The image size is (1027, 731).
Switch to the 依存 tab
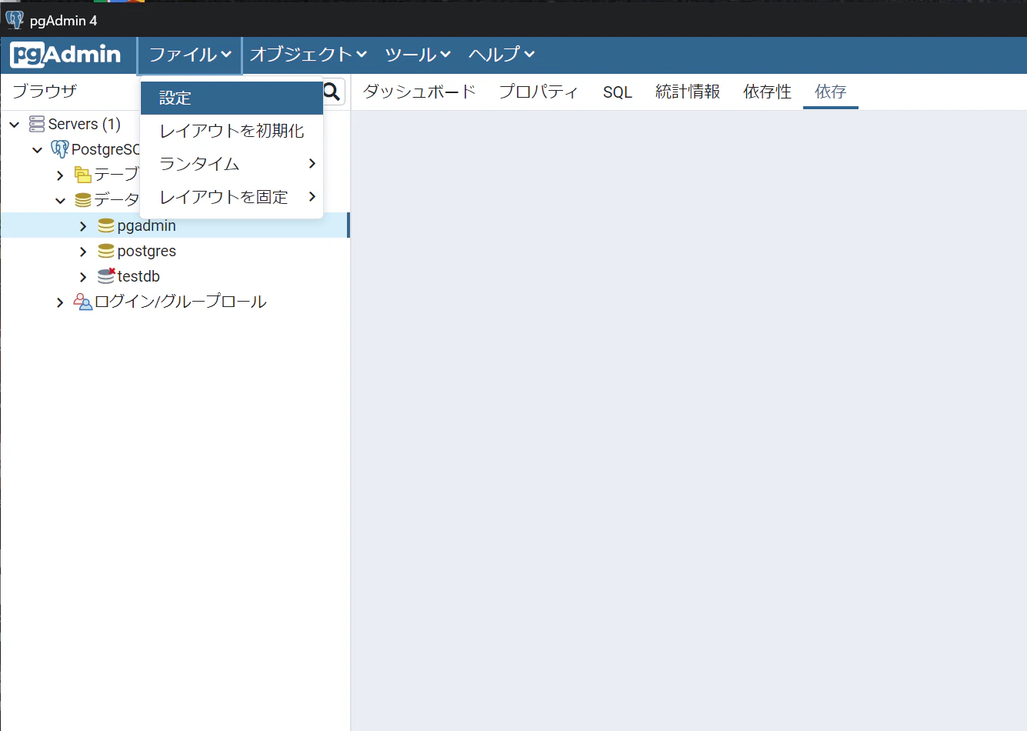point(831,92)
